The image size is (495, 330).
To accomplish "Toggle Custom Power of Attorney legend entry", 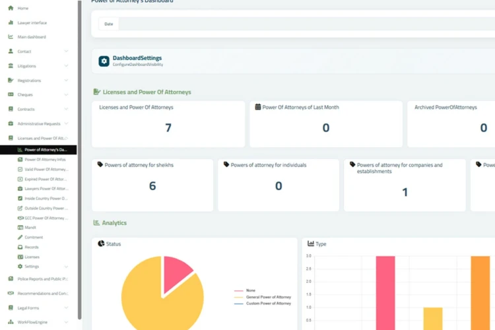I will 263,304.
